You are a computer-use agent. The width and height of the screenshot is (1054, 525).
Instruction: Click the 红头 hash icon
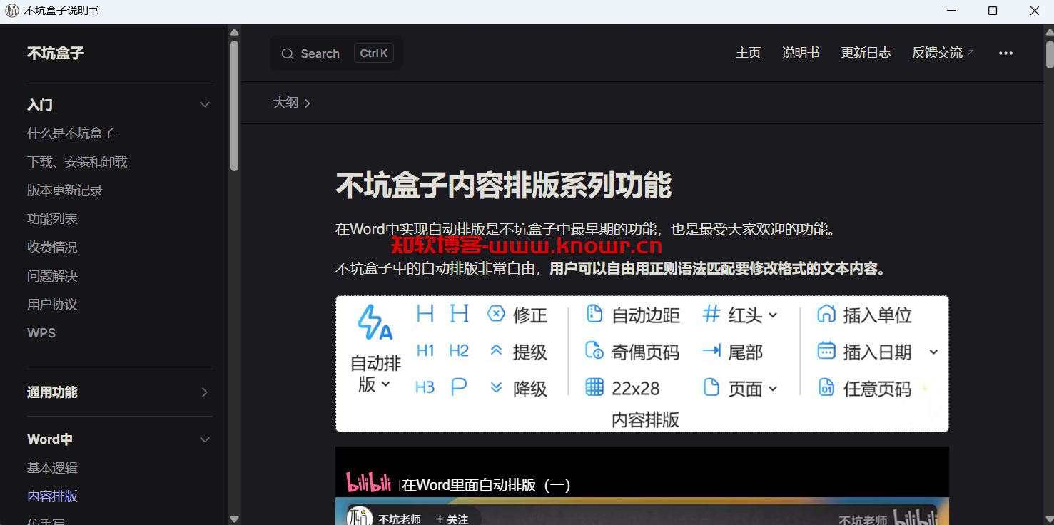point(711,314)
